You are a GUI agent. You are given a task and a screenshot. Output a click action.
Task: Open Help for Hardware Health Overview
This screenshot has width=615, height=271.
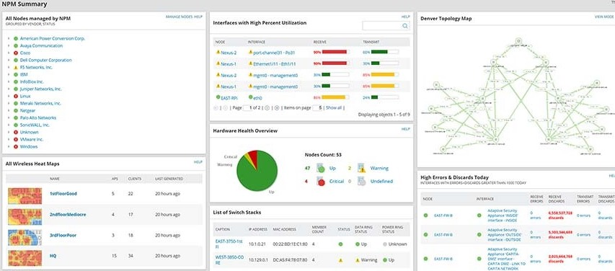(x=406, y=129)
